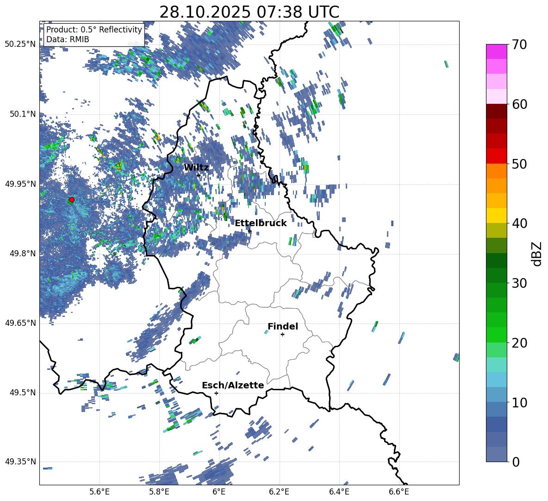
Task: Click the 49.65°N latitude label
Action: point(20,323)
